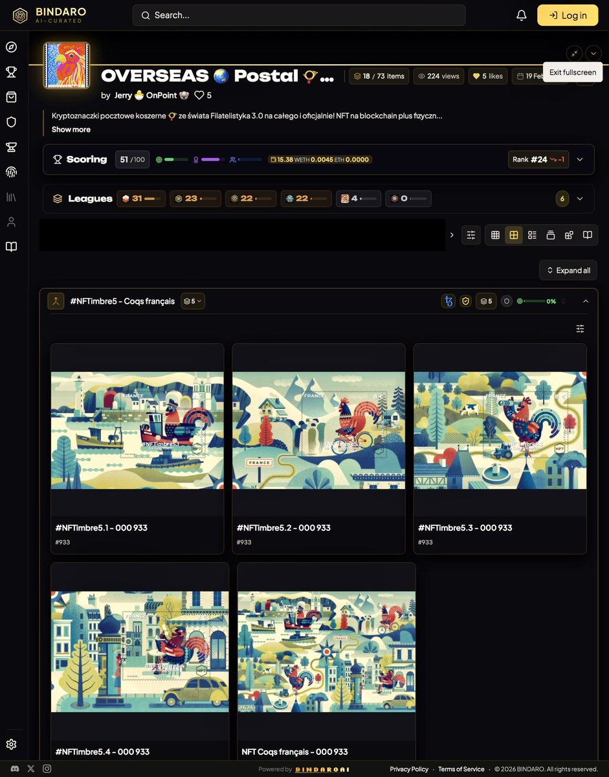Open the filter sliders beside view modes
The height and width of the screenshot is (777, 609).
tap(471, 235)
